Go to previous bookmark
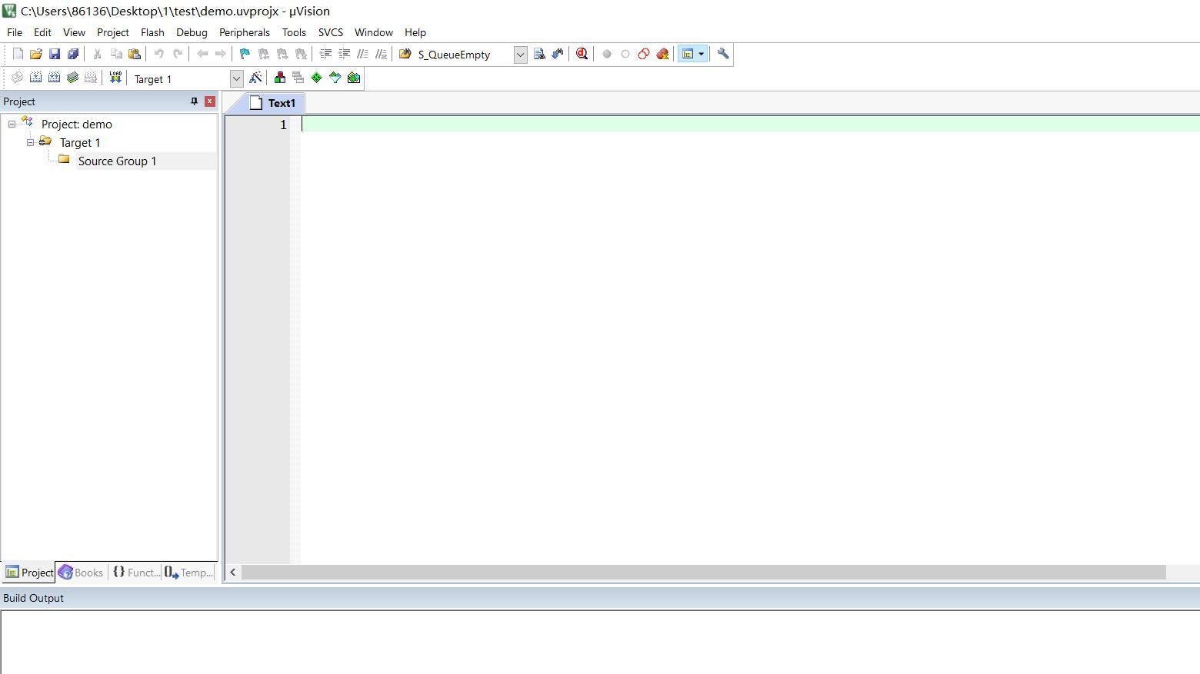1200x674 pixels. click(264, 54)
